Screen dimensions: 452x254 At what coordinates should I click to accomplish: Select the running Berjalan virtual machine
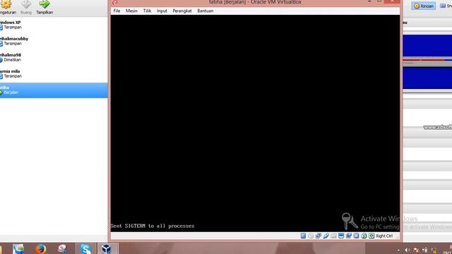[54, 90]
